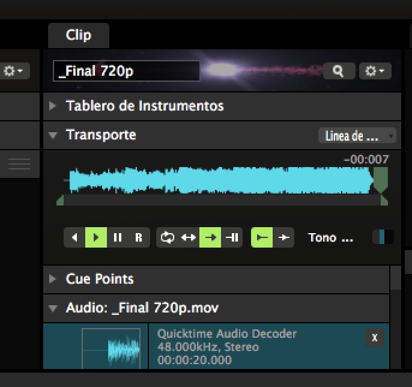412x387 pixels.
Task: Click the Tono slider control
Action: [x=383, y=237]
